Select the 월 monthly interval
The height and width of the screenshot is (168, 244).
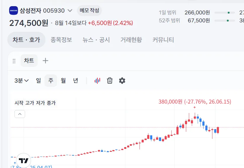pos(63,81)
